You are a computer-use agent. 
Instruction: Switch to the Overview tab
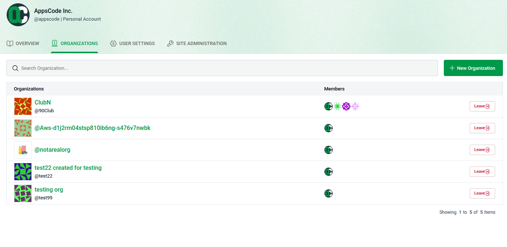click(23, 43)
